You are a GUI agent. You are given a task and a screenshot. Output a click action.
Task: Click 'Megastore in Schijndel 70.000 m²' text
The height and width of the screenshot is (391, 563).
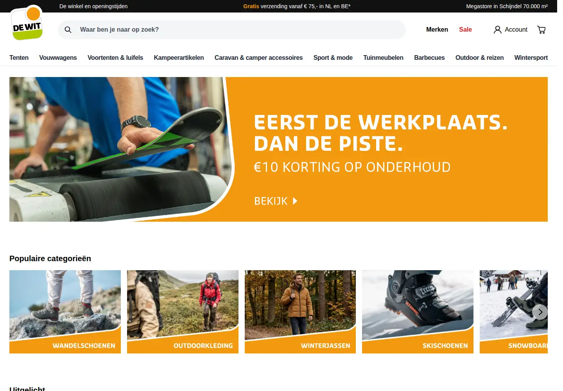(507, 6)
